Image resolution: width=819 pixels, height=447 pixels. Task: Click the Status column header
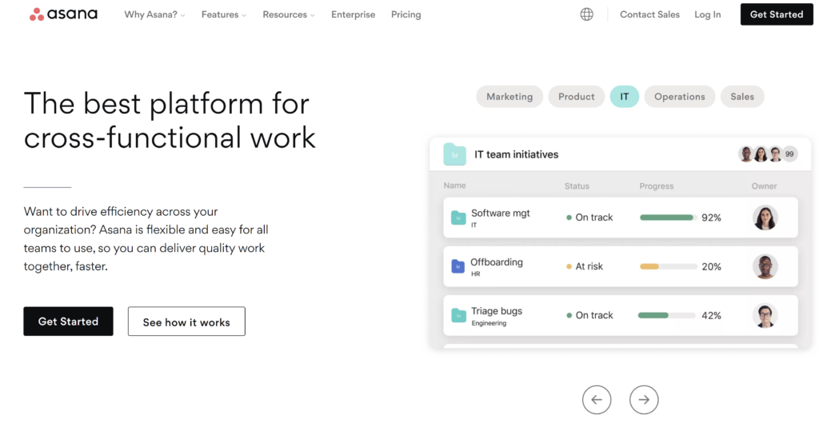[x=577, y=186]
